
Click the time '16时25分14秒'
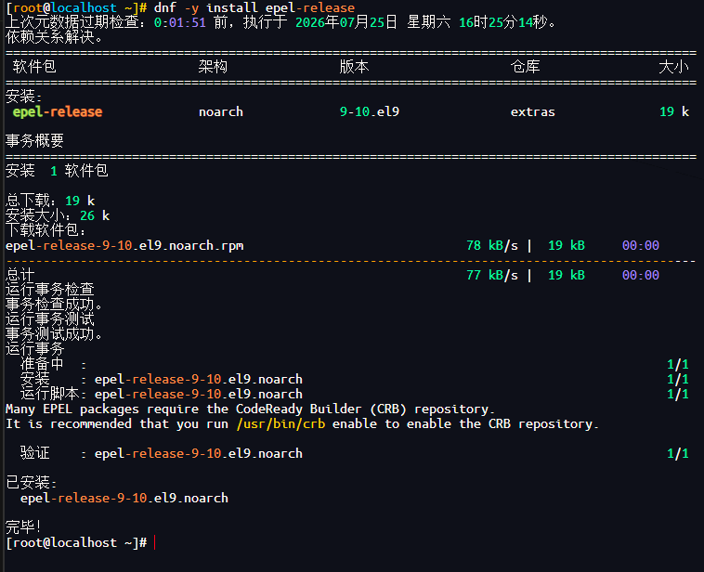pyautogui.click(x=502, y=22)
